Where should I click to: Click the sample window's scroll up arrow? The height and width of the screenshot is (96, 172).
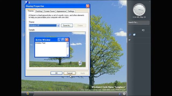(x=67, y=43)
